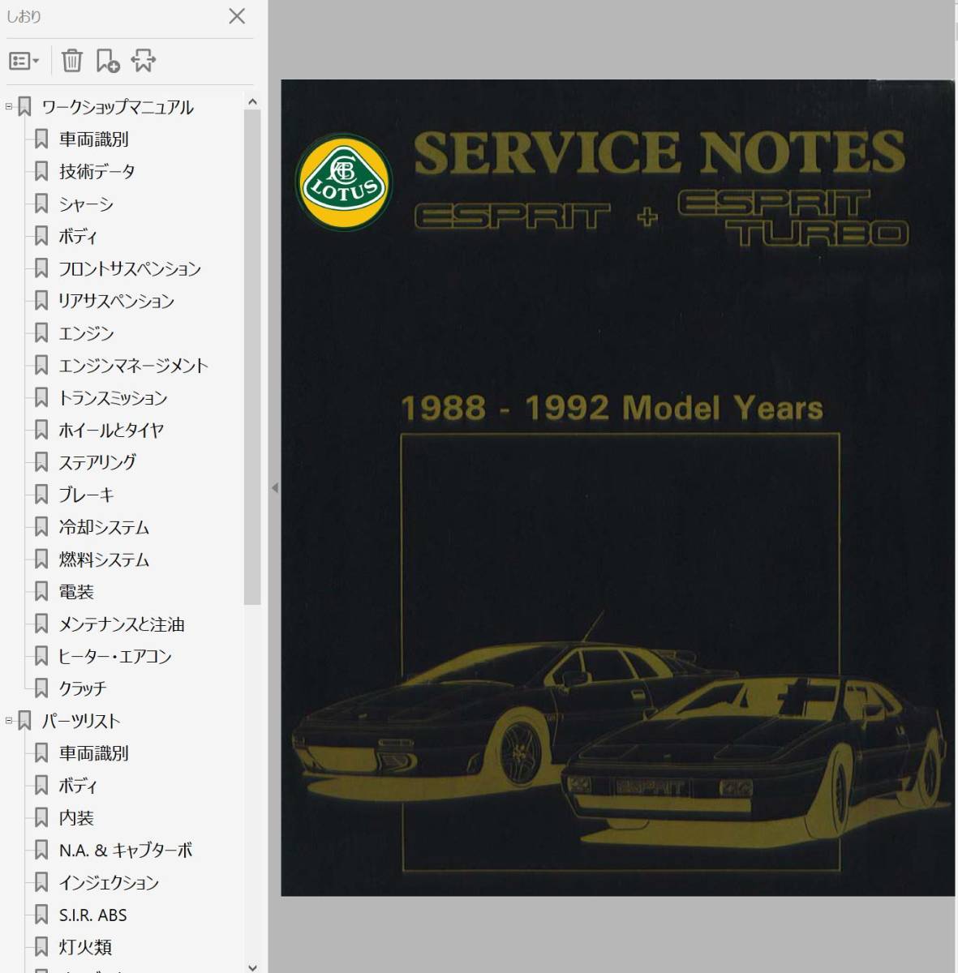Jump to トランスミッション section
Image resolution: width=958 pixels, height=973 pixels.
coord(113,398)
